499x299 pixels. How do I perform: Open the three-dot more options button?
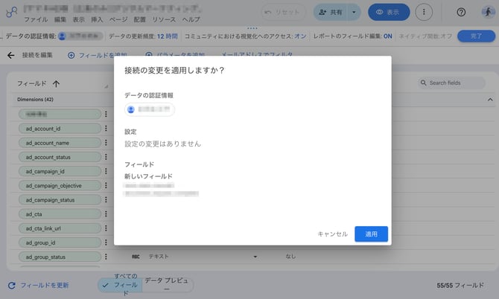(x=424, y=12)
